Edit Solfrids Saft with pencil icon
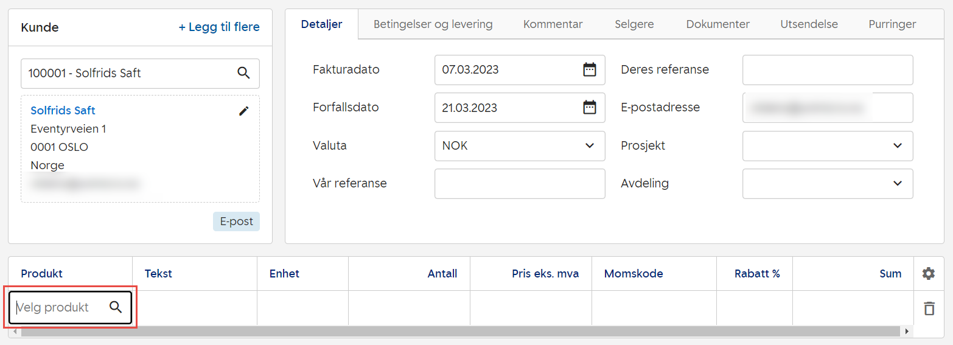Viewport: 953px width, 345px height. 244,111
